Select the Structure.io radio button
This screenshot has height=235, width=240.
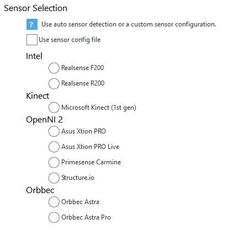[54, 178]
